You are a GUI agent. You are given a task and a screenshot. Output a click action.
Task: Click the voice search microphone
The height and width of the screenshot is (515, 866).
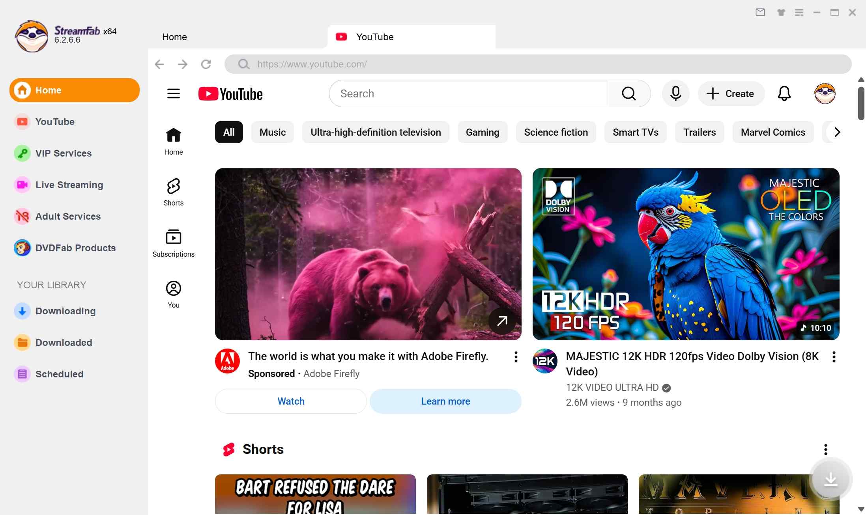pyautogui.click(x=675, y=93)
